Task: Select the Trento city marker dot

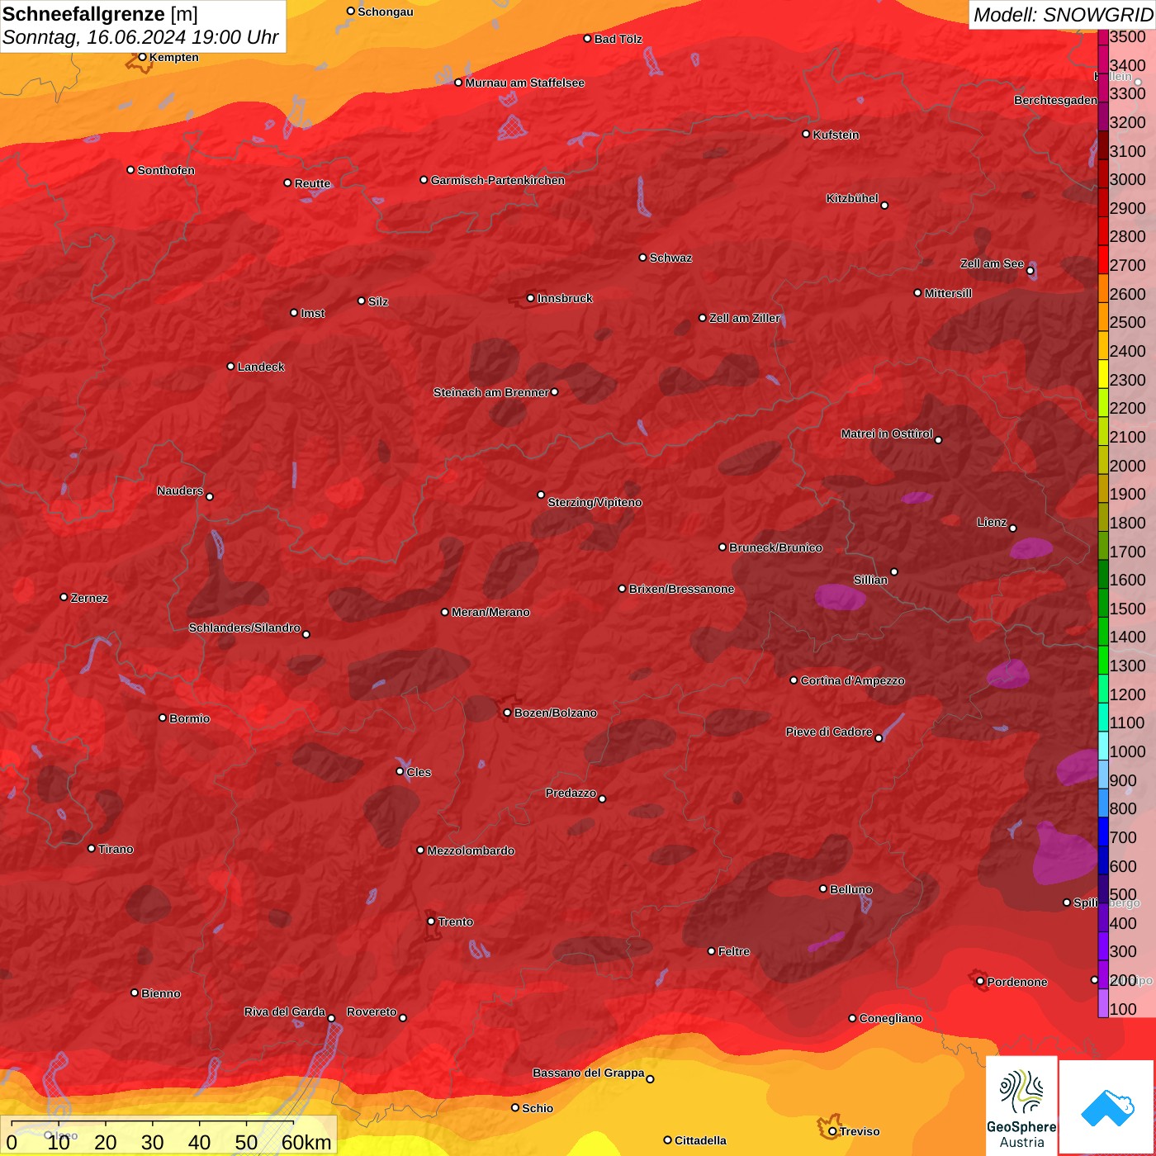Action: (x=431, y=921)
